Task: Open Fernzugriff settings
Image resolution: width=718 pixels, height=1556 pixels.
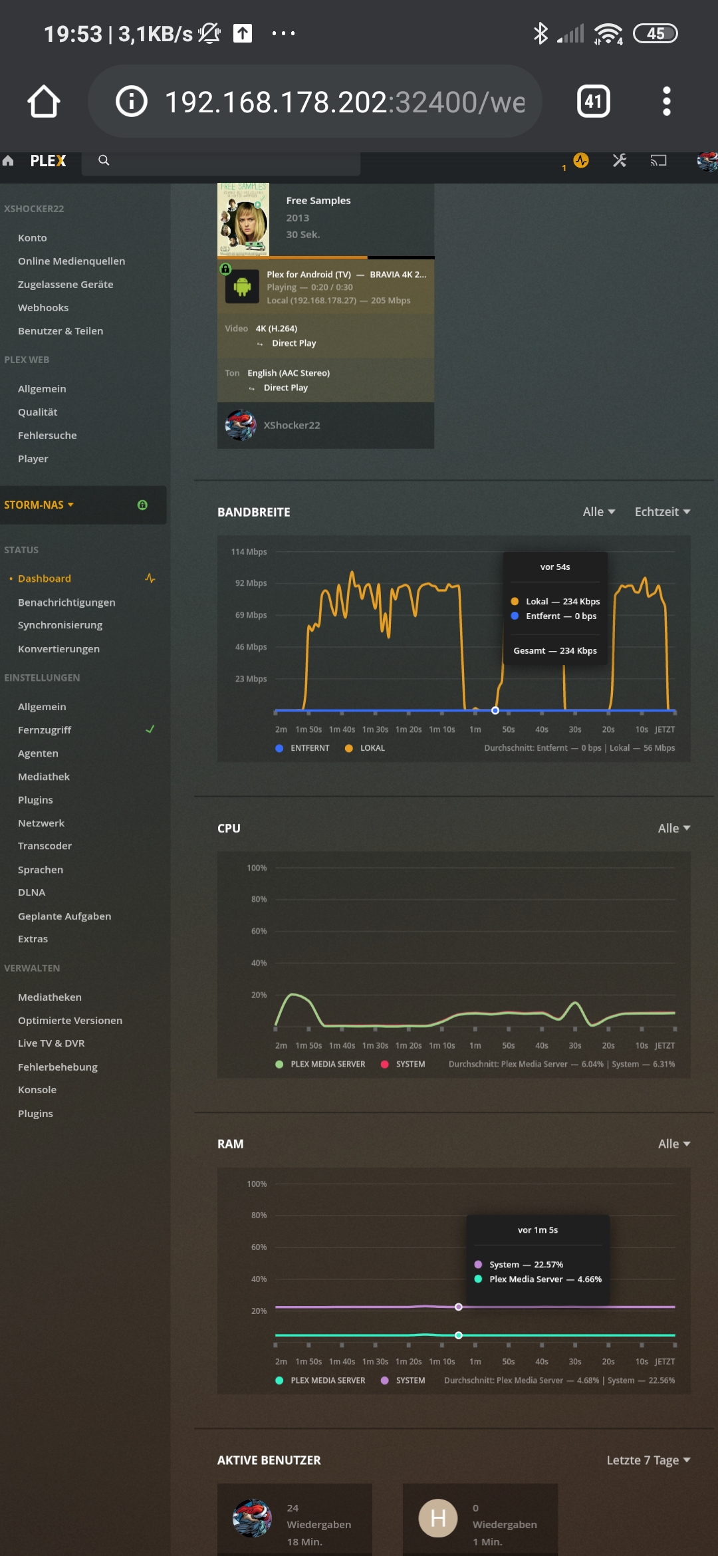Action: [45, 729]
